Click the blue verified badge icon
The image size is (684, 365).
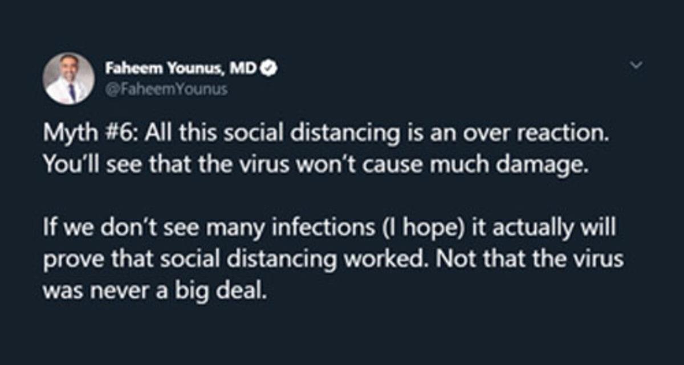[268, 68]
